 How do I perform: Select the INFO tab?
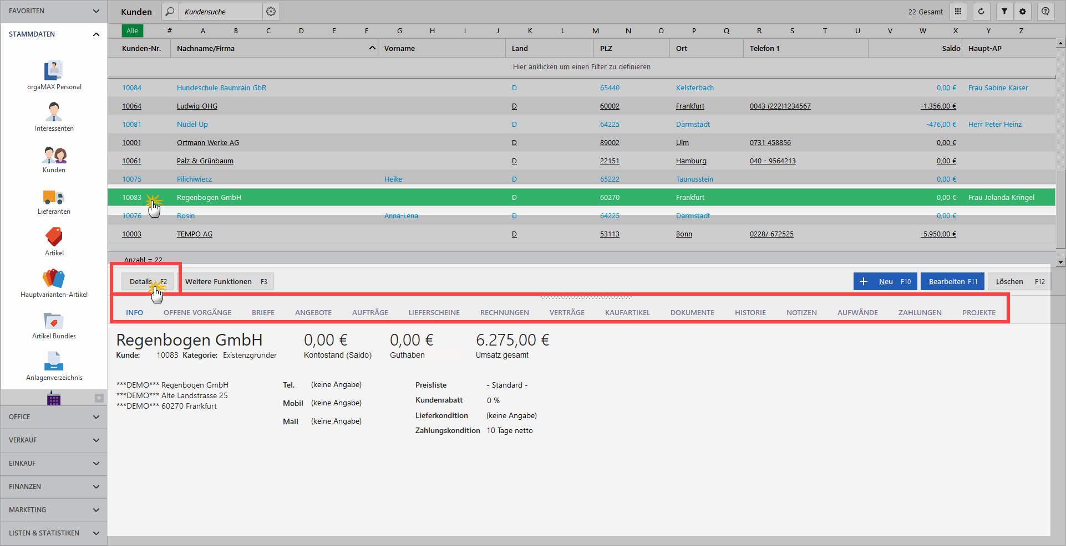pos(134,312)
